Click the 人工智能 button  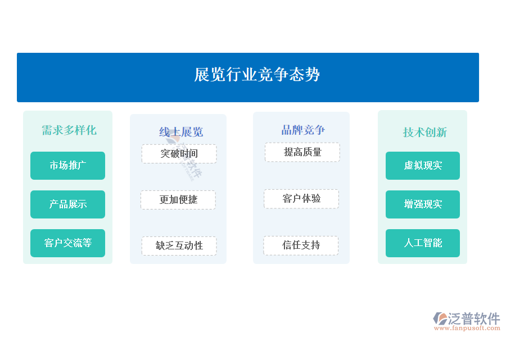click(x=423, y=243)
